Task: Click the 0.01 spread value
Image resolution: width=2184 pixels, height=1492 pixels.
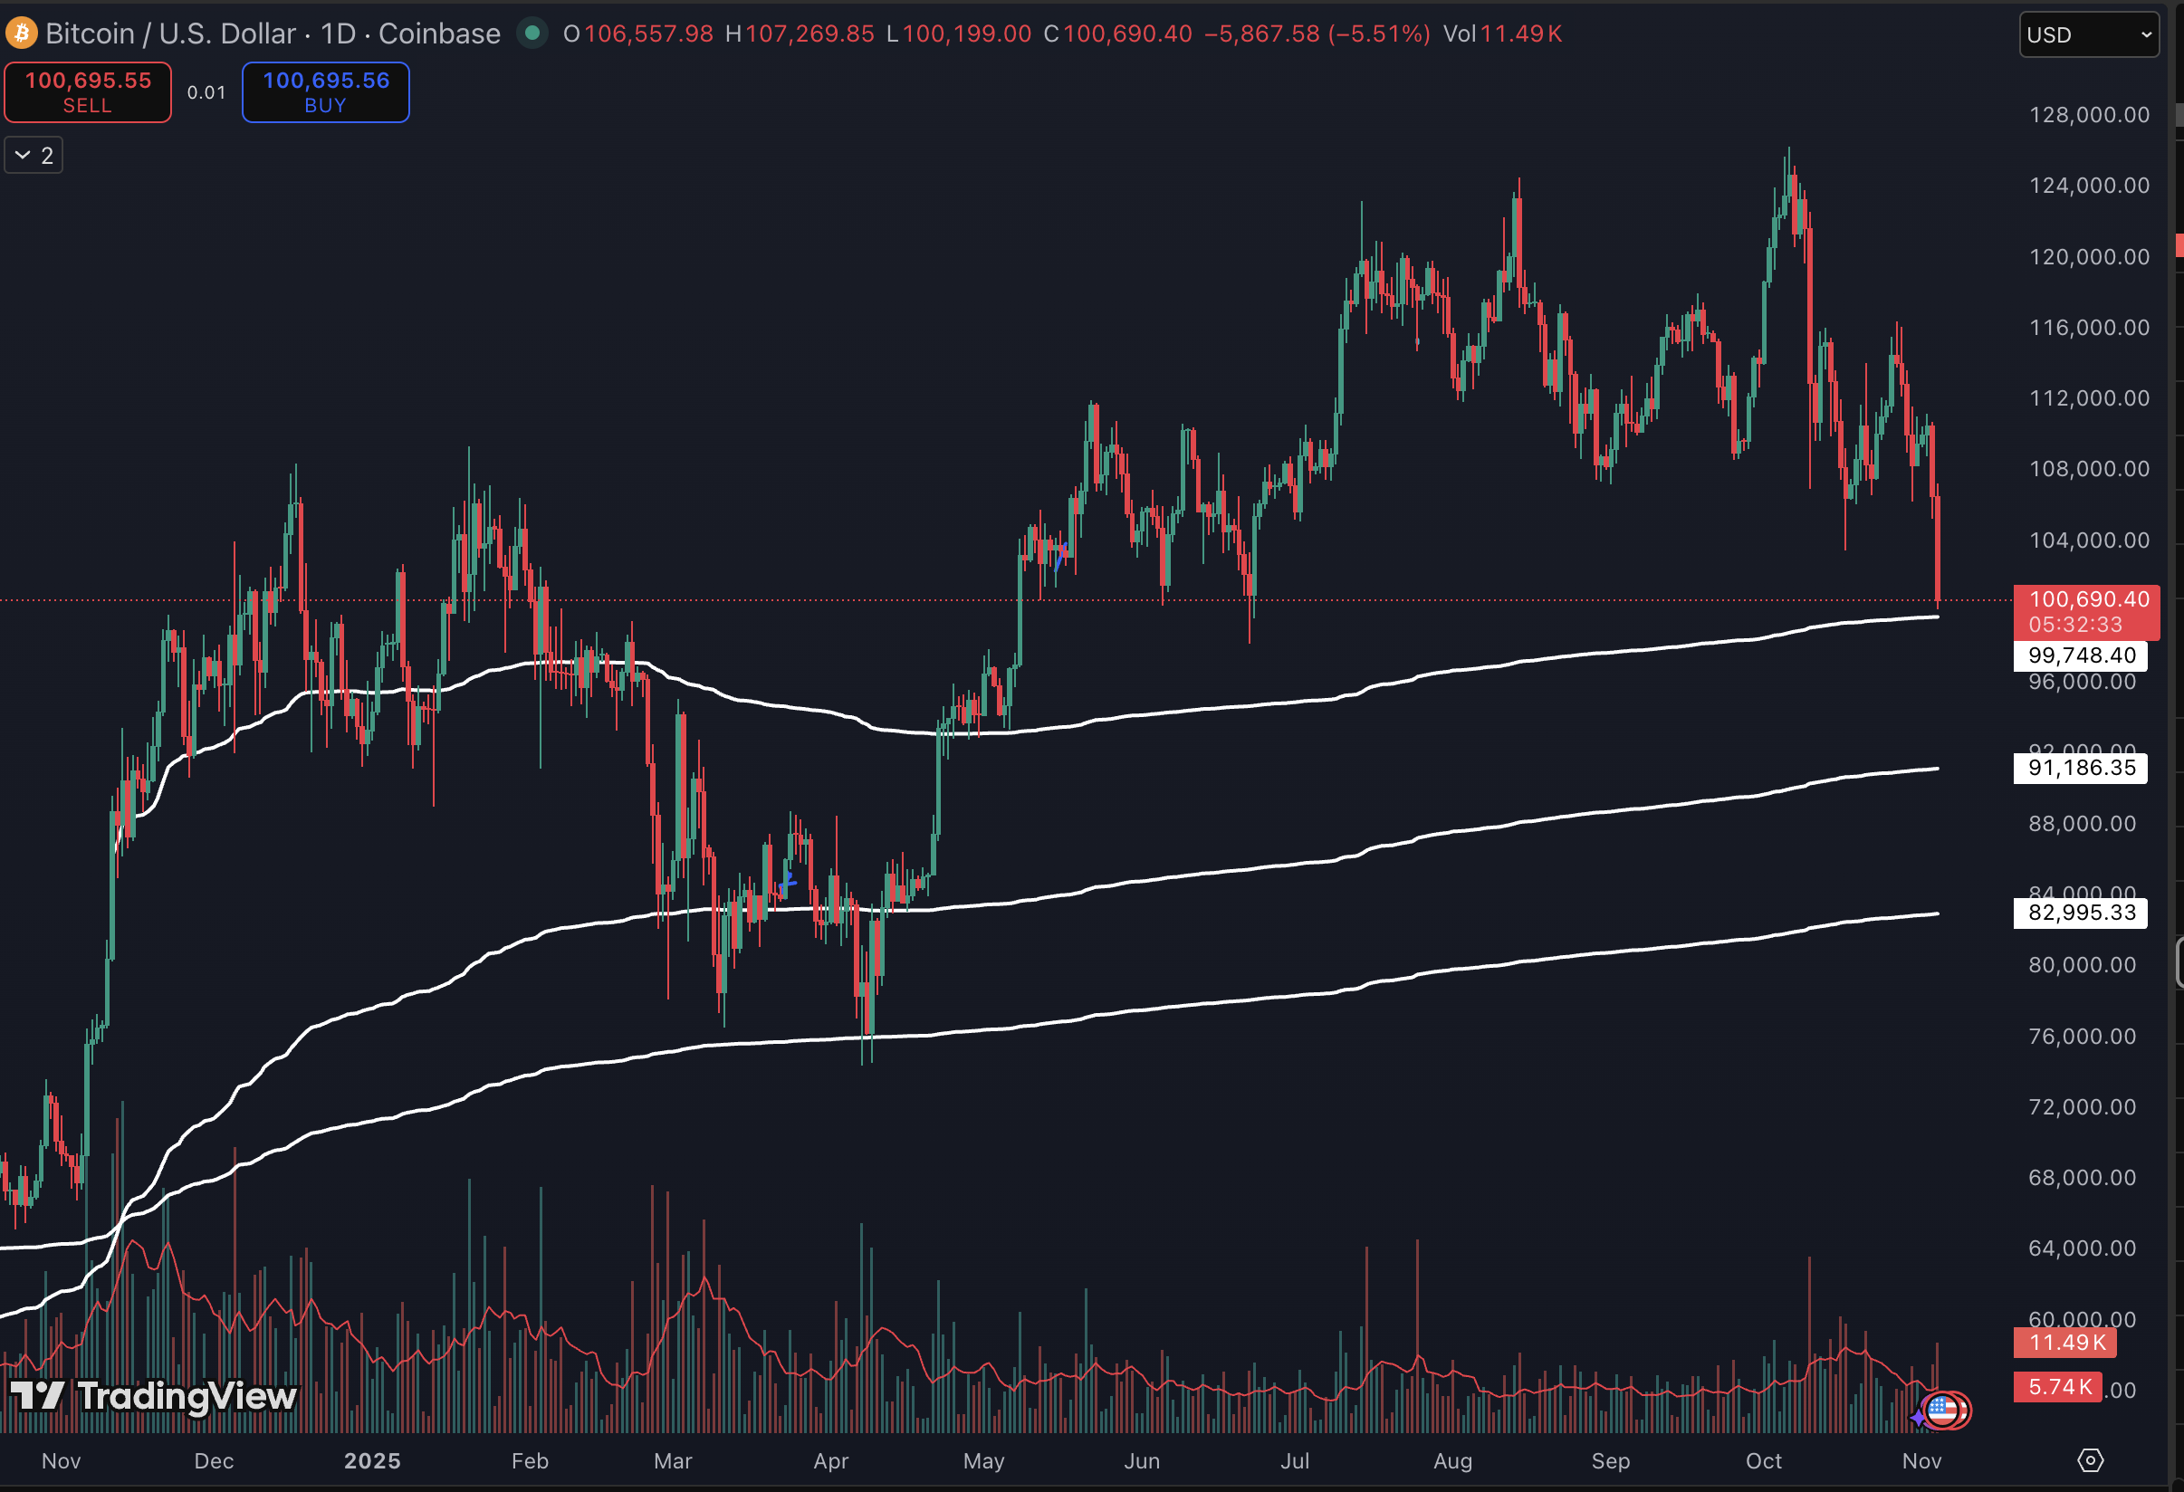Action: coord(206,92)
